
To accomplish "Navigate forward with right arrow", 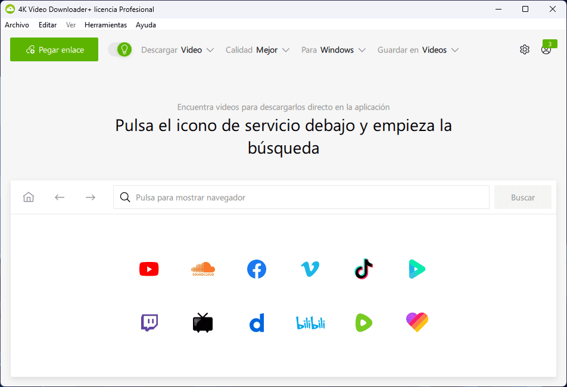I will tap(91, 197).
